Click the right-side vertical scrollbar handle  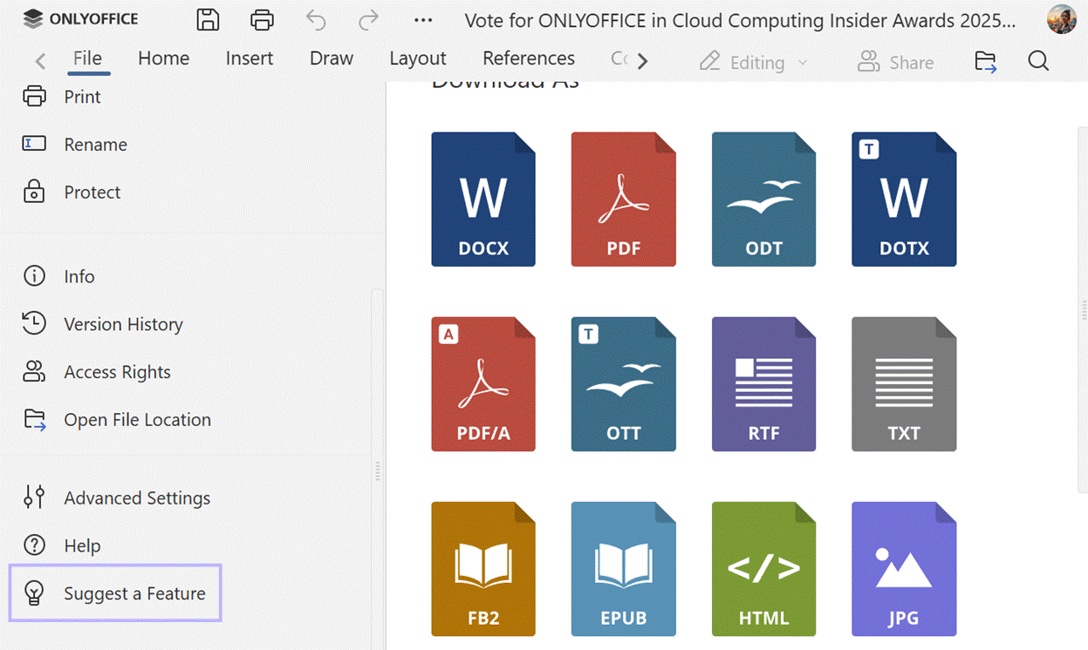tap(1084, 309)
